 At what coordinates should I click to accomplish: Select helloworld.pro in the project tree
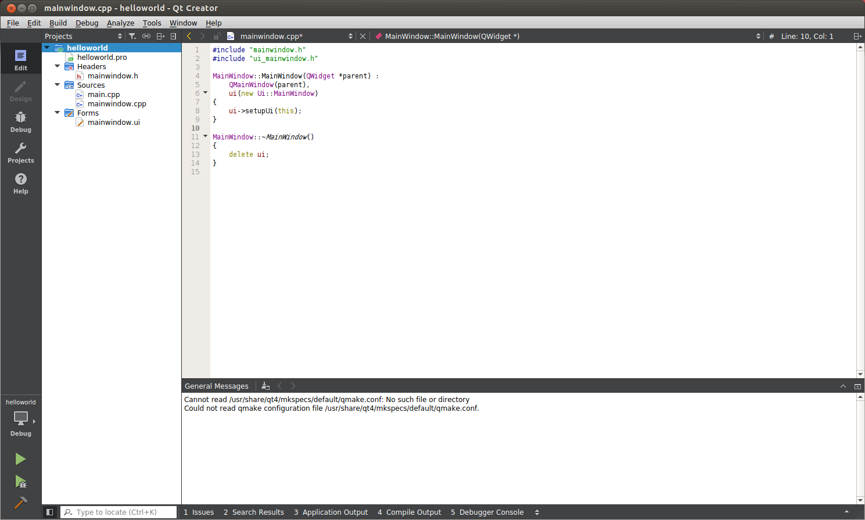coord(102,57)
